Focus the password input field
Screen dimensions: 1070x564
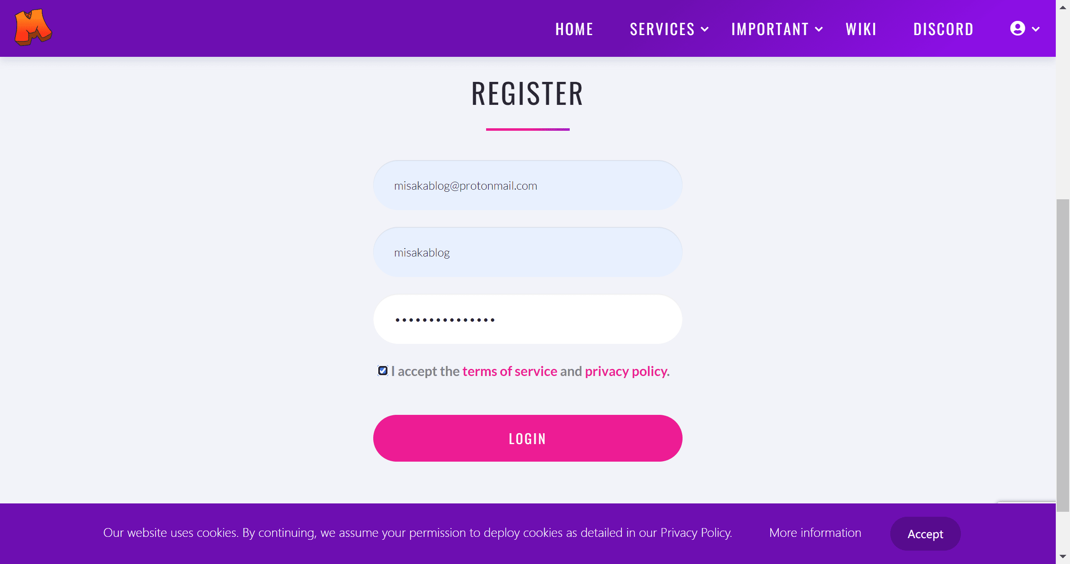(527, 320)
